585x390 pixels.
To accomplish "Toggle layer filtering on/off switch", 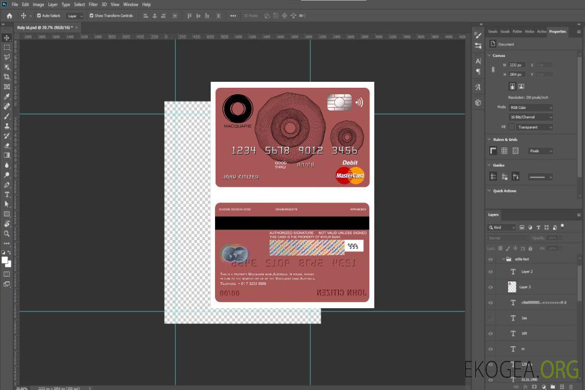I will [562, 226].
